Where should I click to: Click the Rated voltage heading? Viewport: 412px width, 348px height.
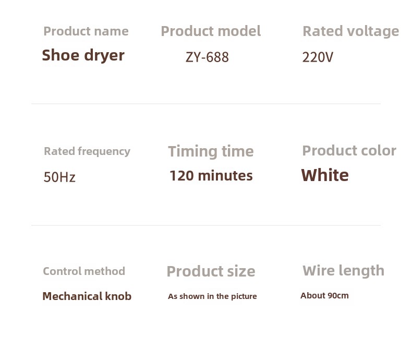click(x=351, y=31)
